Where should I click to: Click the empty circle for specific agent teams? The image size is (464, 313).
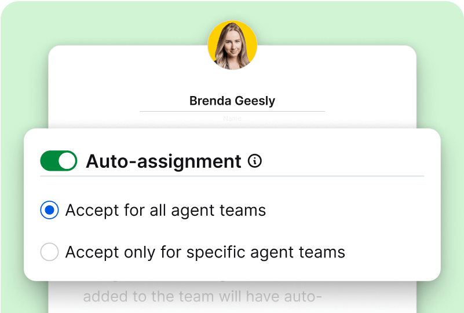point(49,252)
